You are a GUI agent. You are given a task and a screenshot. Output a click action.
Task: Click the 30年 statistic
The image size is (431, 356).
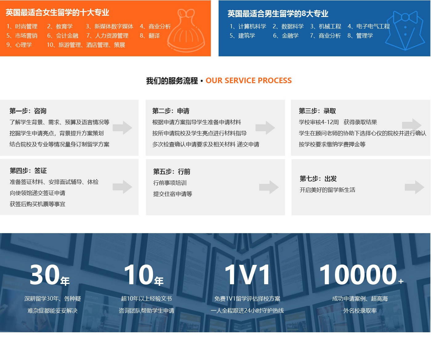[50, 275]
